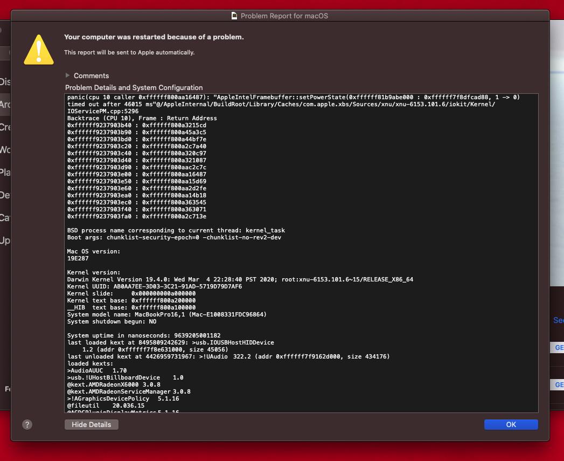Image resolution: width=564 pixels, height=461 pixels.
Task: Click the 'Kernel slide: 0x000000000a000000' line
Action: (131, 293)
